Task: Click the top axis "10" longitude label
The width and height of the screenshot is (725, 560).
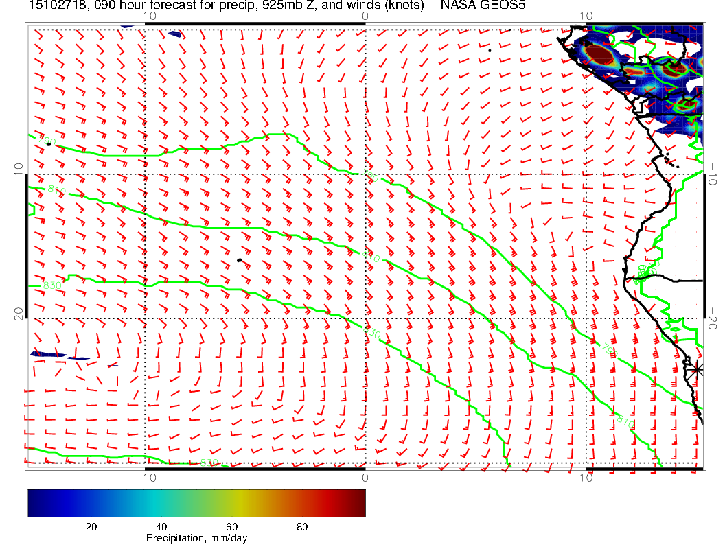Action: tap(586, 16)
